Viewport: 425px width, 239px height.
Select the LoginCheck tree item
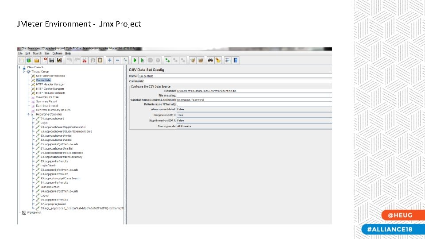(x=48, y=166)
